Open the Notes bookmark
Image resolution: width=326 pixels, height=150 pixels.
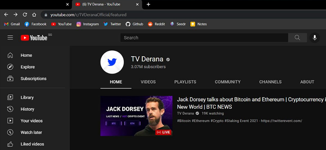[x=198, y=24]
